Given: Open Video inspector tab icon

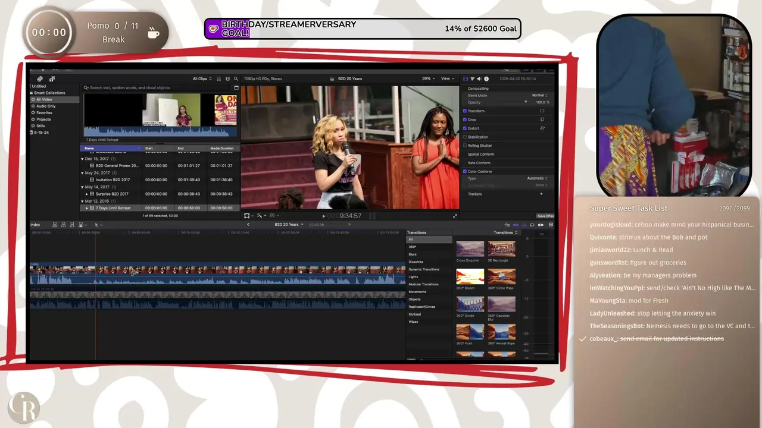Looking at the screenshot, I should 466,78.
